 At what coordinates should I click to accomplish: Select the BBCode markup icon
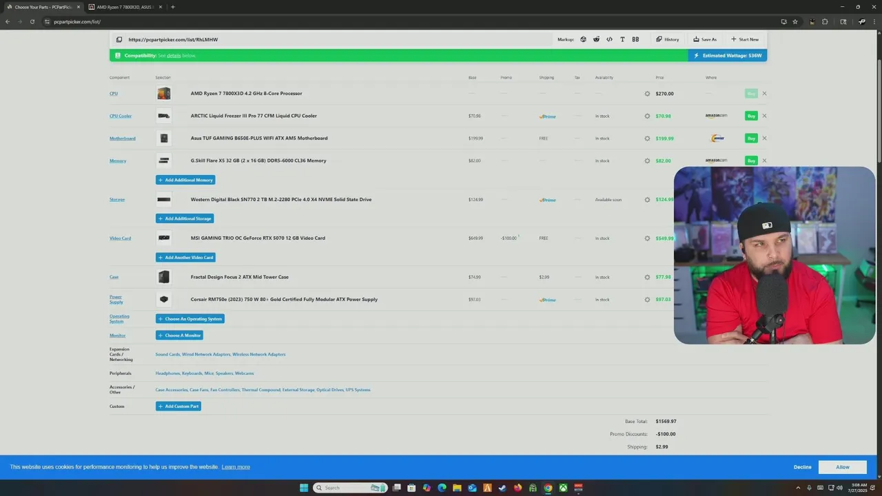(635, 39)
